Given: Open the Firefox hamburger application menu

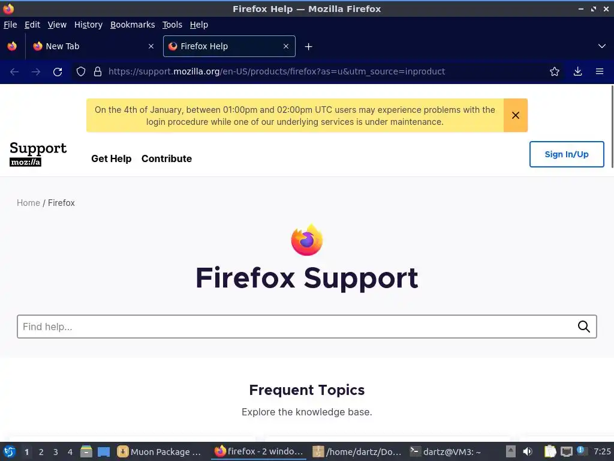Looking at the screenshot, I should (x=600, y=72).
